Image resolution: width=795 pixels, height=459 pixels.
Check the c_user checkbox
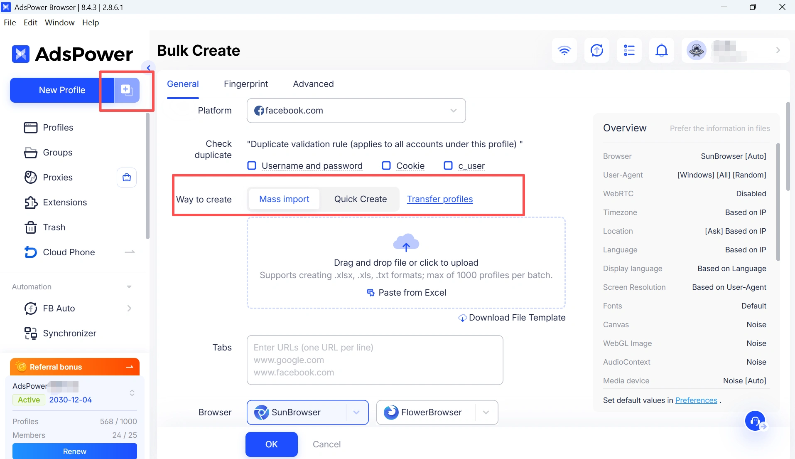(448, 165)
